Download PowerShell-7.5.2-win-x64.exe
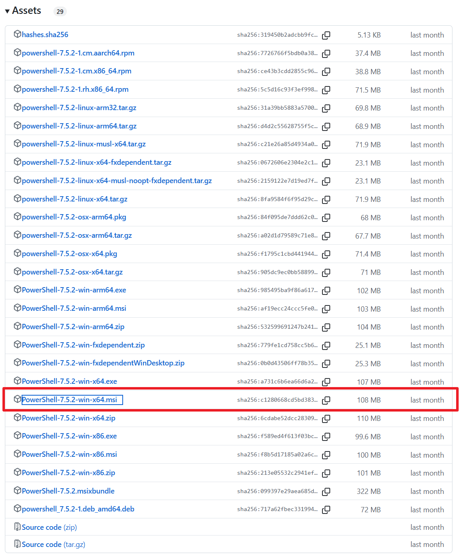Viewport: 459px width, 560px height. [70, 381]
